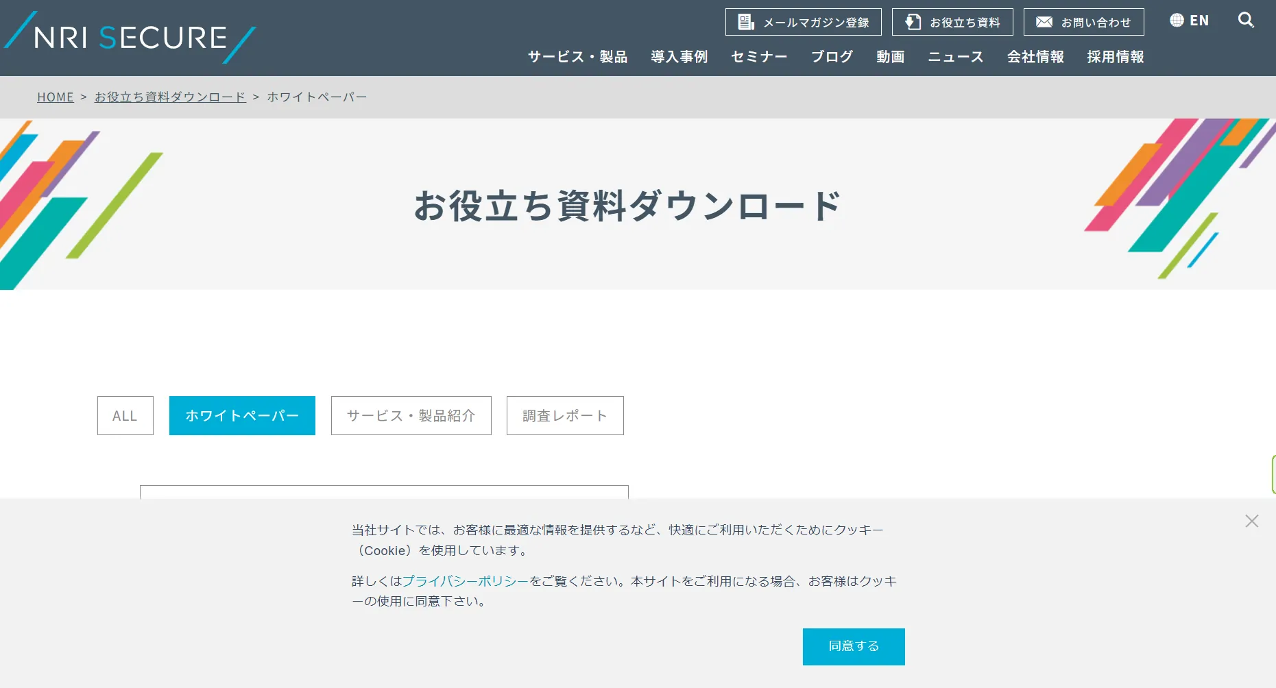Select the 調査レポート filter tab
1276x688 pixels.
click(x=565, y=415)
